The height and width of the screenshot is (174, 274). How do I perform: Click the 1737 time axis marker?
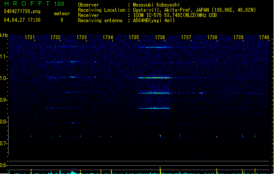(186, 37)
